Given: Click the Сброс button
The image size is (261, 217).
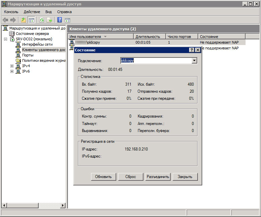Looking at the screenshot, I should 131,177.
